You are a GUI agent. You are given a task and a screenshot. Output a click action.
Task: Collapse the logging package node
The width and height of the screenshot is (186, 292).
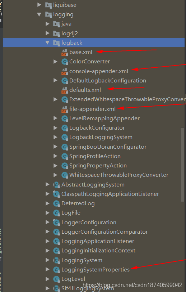[x=39, y=14]
